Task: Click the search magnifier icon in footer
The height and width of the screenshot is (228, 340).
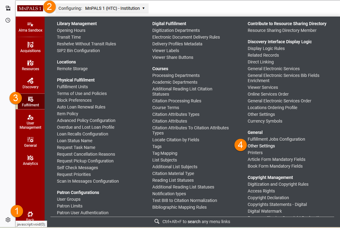Action: (x=157, y=221)
